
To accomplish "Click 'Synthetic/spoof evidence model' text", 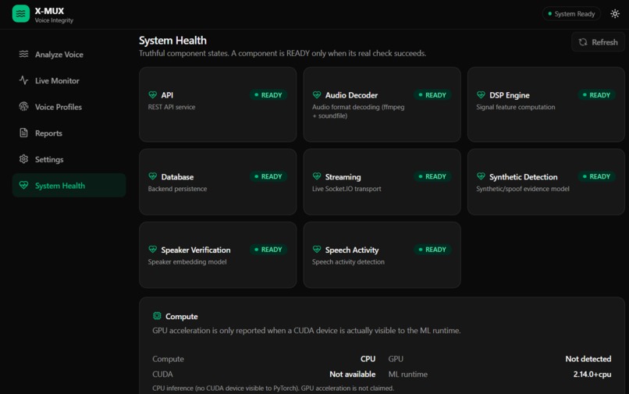I will (x=523, y=189).
